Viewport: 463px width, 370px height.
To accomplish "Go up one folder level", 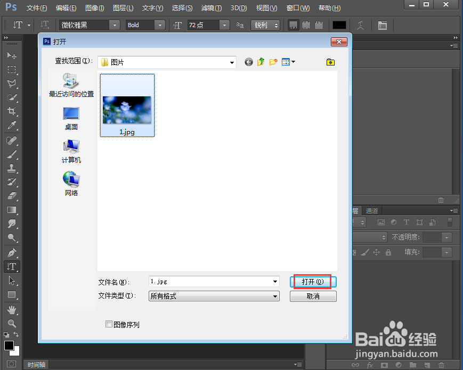I will 261,62.
